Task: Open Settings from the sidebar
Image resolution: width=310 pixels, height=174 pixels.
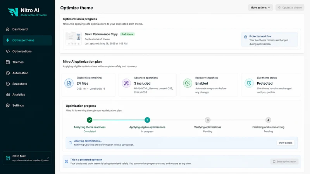Action: pyautogui.click(x=27, y=105)
